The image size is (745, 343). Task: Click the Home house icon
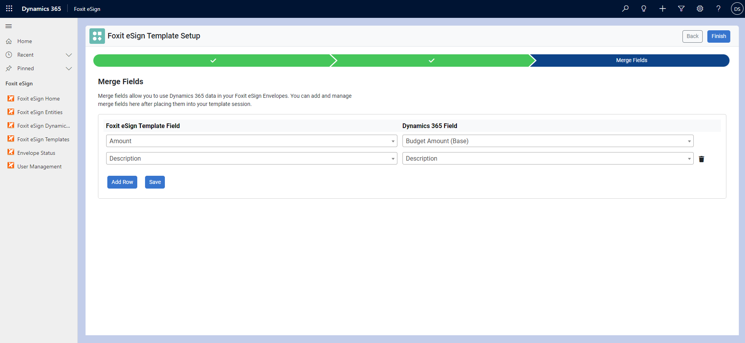point(9,41)
